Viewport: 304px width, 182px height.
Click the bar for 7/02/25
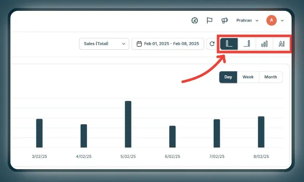[x=217, y=133]
